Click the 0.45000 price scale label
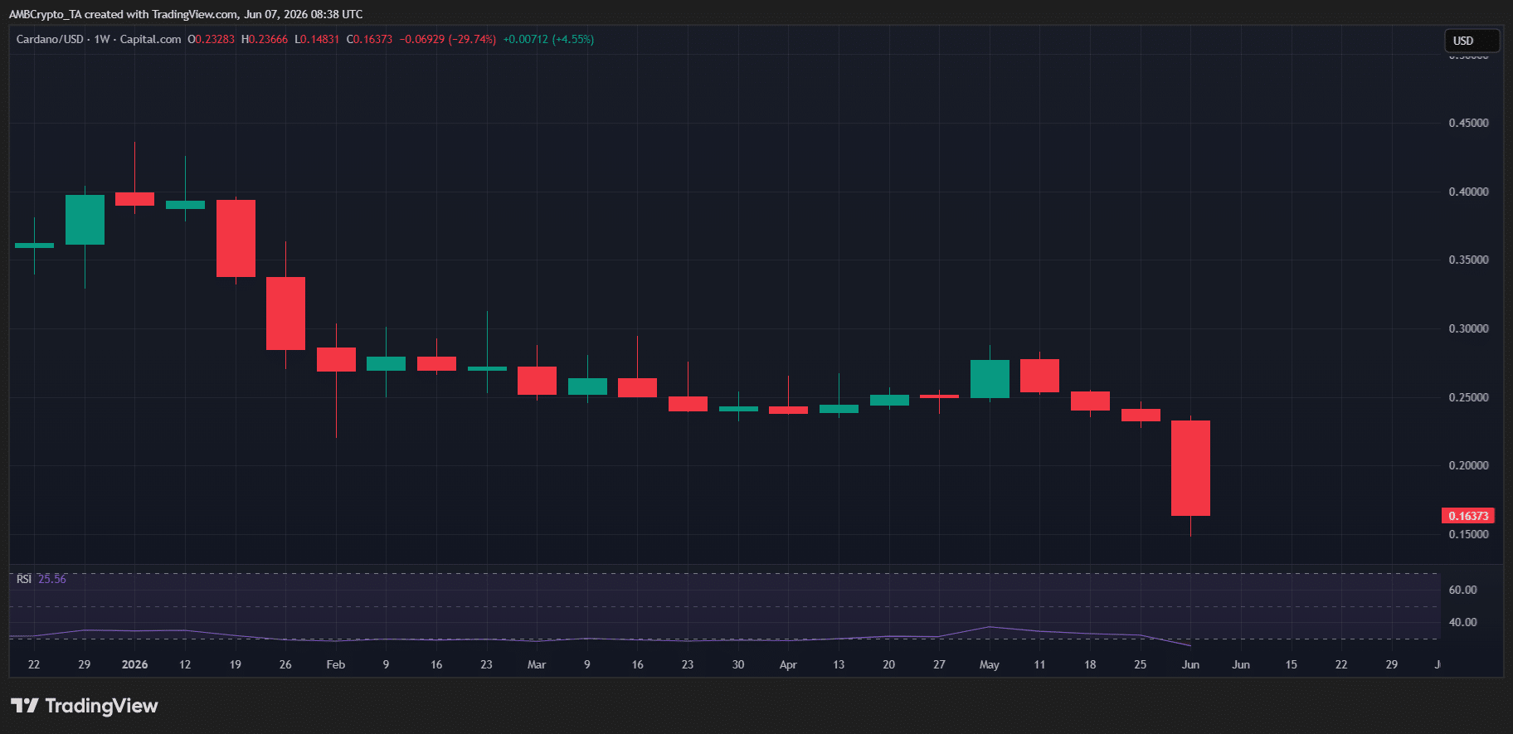 [x=1468, y=123]
